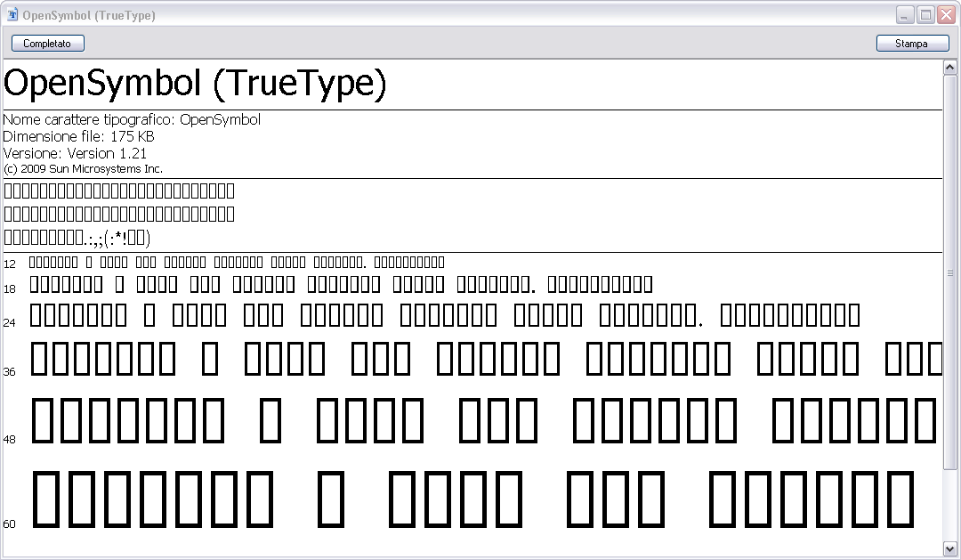Click the heading OpenSymbol (TrueType)

click(x=195, y=84)
